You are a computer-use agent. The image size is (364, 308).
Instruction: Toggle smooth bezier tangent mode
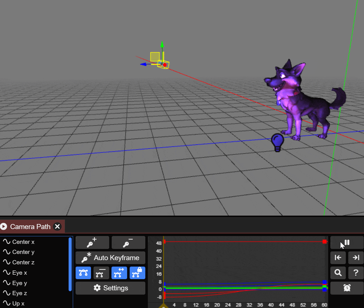click(x=83, y=273)
